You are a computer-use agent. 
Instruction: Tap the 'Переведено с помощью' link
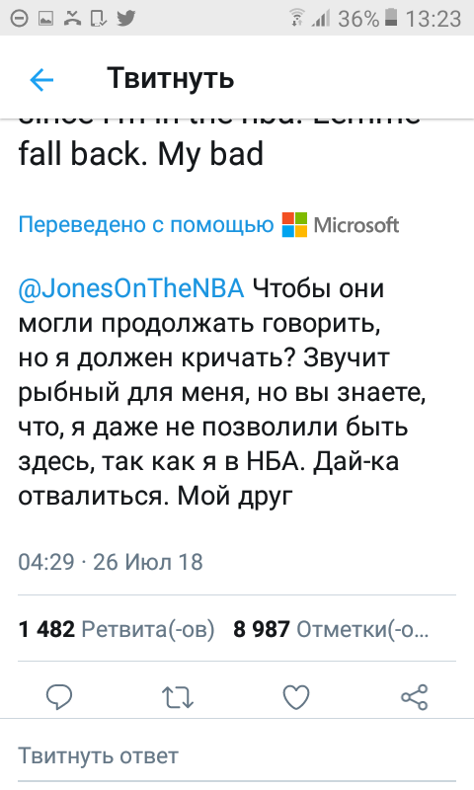point(146,225)
